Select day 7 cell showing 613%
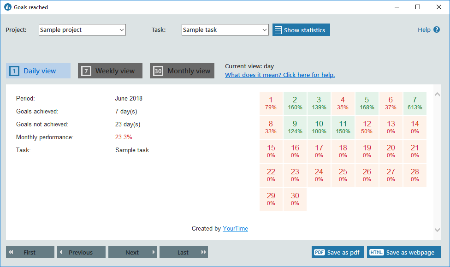450x267 pixels. [x=414, y=103]
